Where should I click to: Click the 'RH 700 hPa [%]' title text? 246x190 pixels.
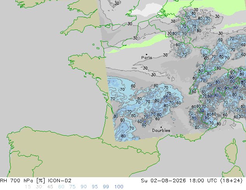(x=23, y=181)
